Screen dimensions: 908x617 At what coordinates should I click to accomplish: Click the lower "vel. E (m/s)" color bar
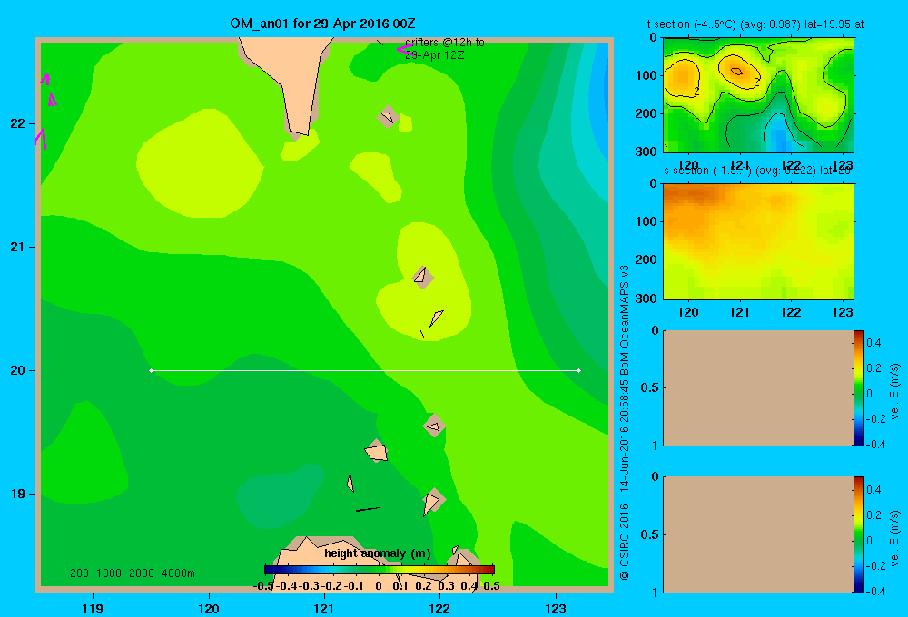click(858, 534)
